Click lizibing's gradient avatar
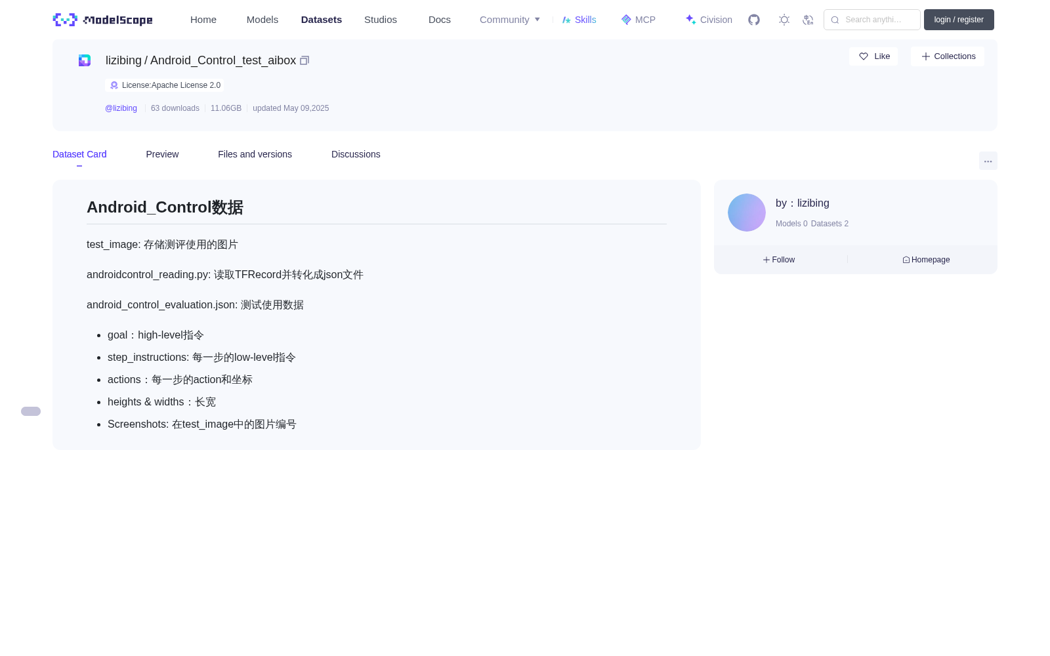 [747, 213]
